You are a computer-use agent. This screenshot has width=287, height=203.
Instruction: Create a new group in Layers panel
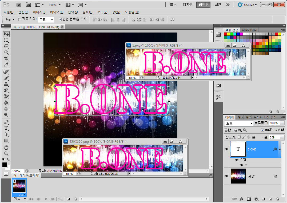pos(263,199)
